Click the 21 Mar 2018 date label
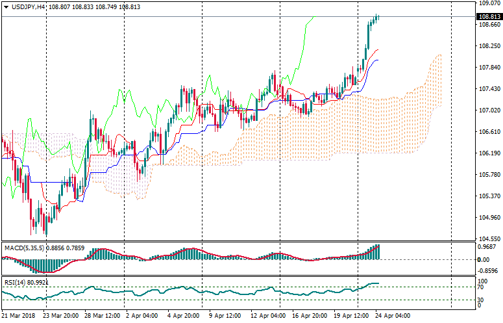This screenshot has height=323, width=503. (19, 315)
